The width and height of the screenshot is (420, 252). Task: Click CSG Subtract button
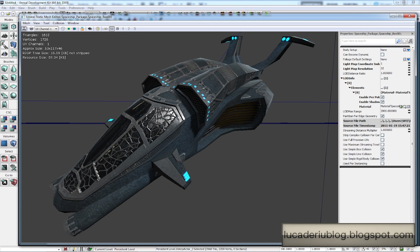point(13,119)
